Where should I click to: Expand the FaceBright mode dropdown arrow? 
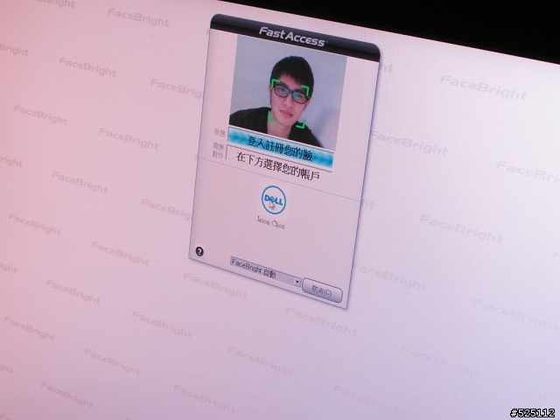pos(297,282)
